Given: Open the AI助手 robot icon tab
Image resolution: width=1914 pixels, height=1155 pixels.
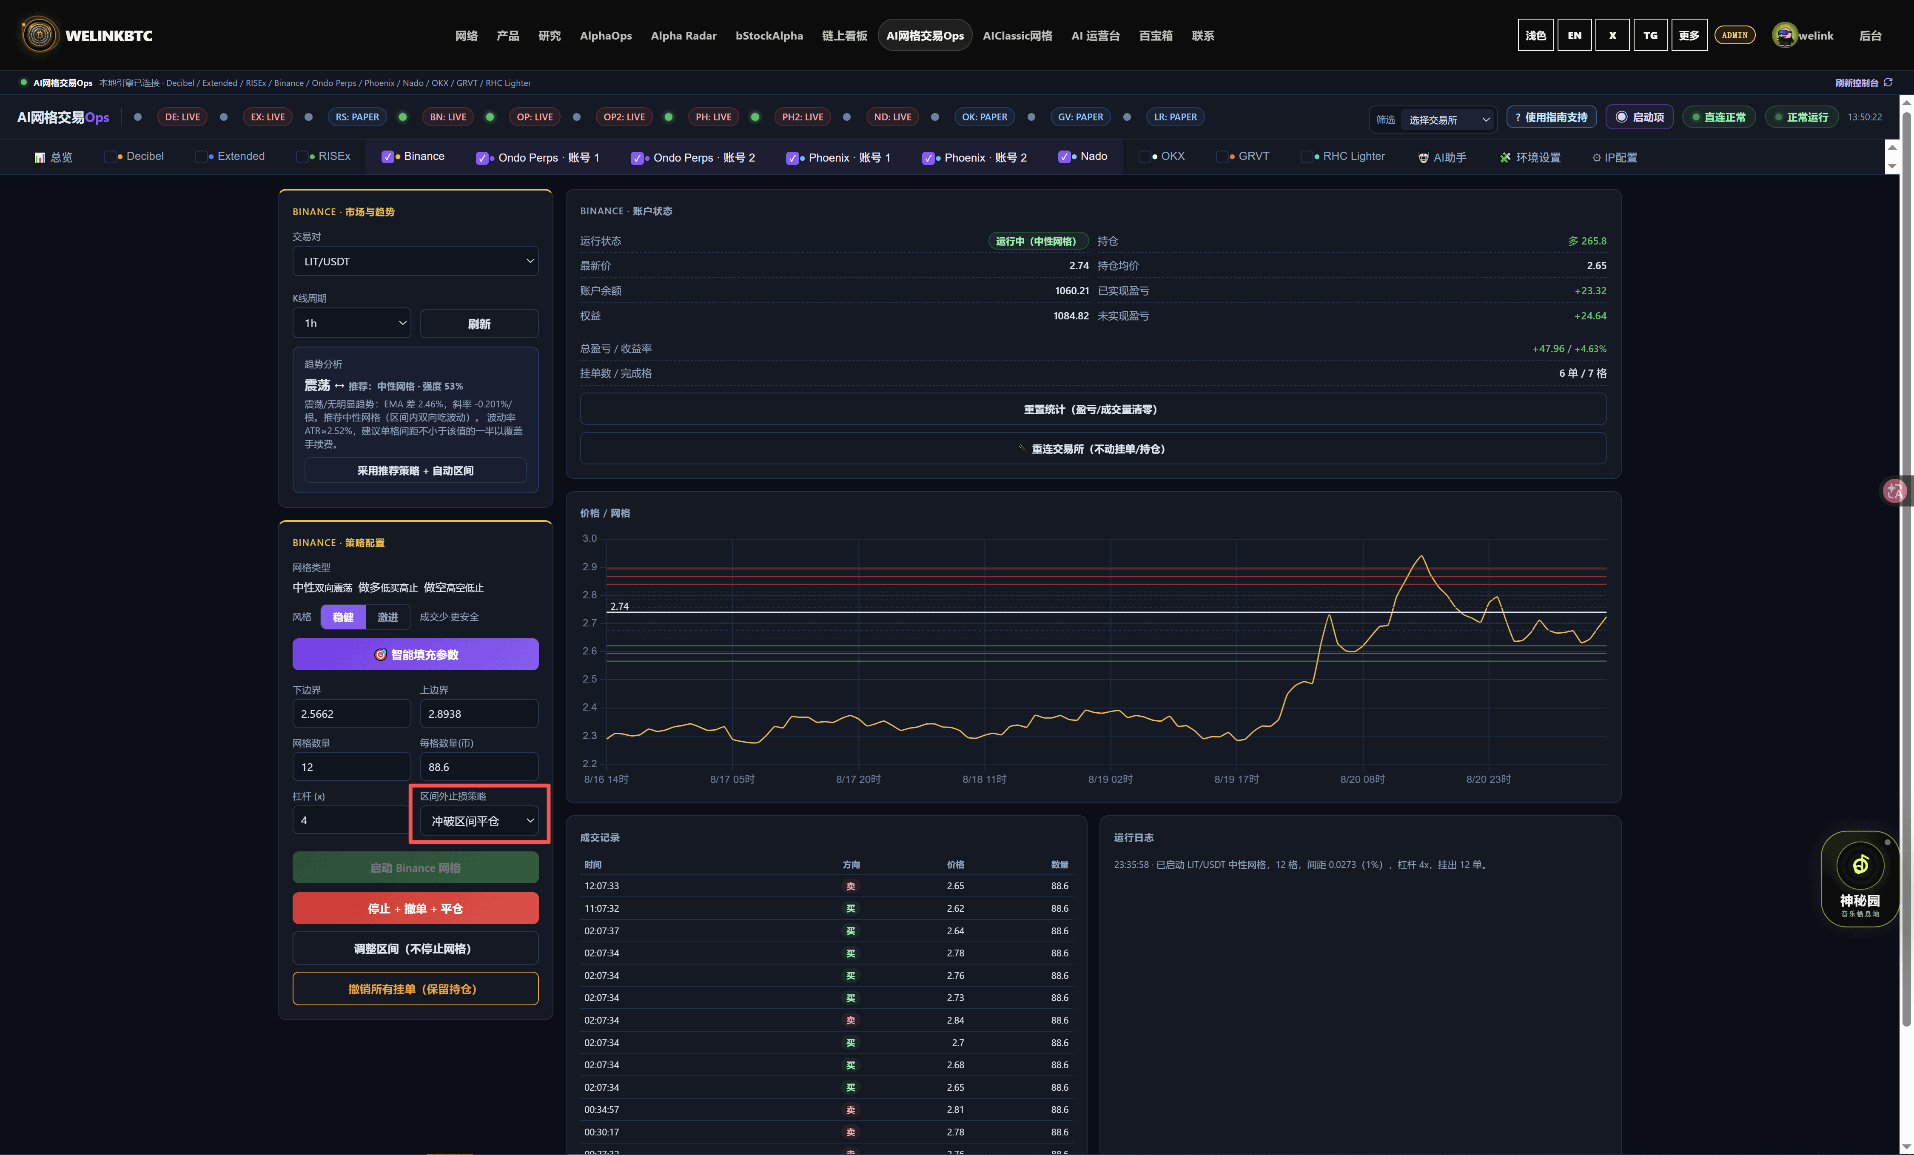Looking at the screenshot, I should [x=1423, y=158].
